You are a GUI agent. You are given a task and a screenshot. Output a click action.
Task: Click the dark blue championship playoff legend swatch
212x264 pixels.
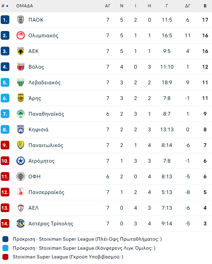coord(5,239)
